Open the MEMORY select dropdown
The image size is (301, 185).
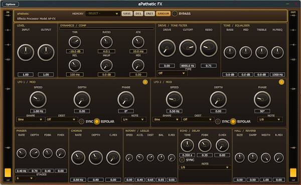click(x=103, y=13)
